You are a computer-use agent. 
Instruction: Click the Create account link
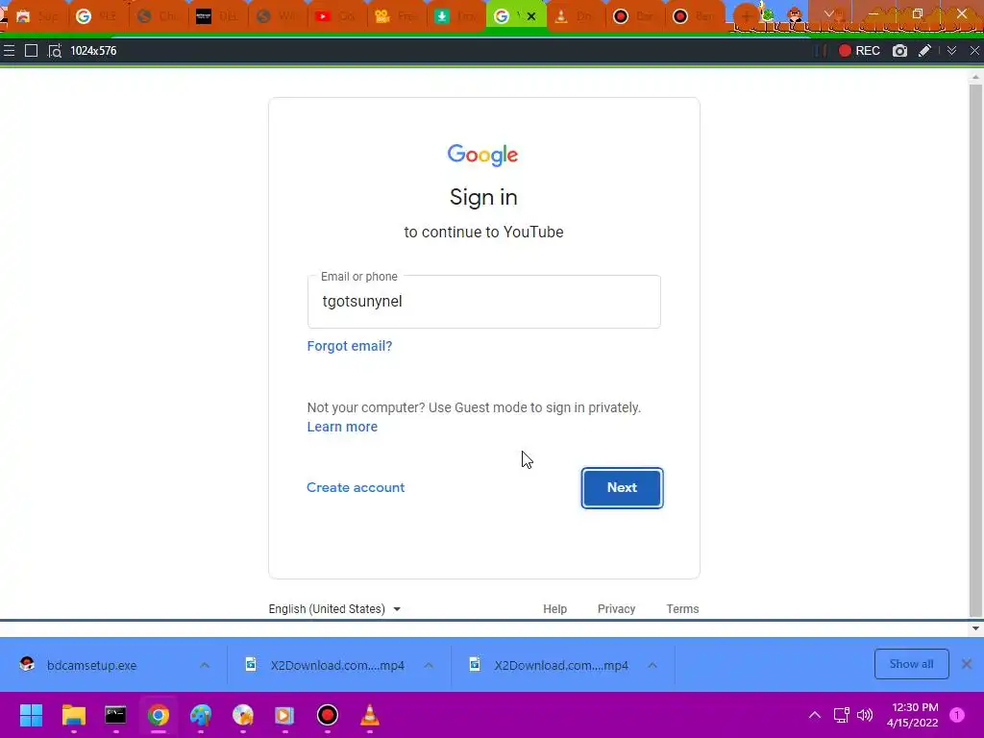pyautogui.click(x=356, y=487)
